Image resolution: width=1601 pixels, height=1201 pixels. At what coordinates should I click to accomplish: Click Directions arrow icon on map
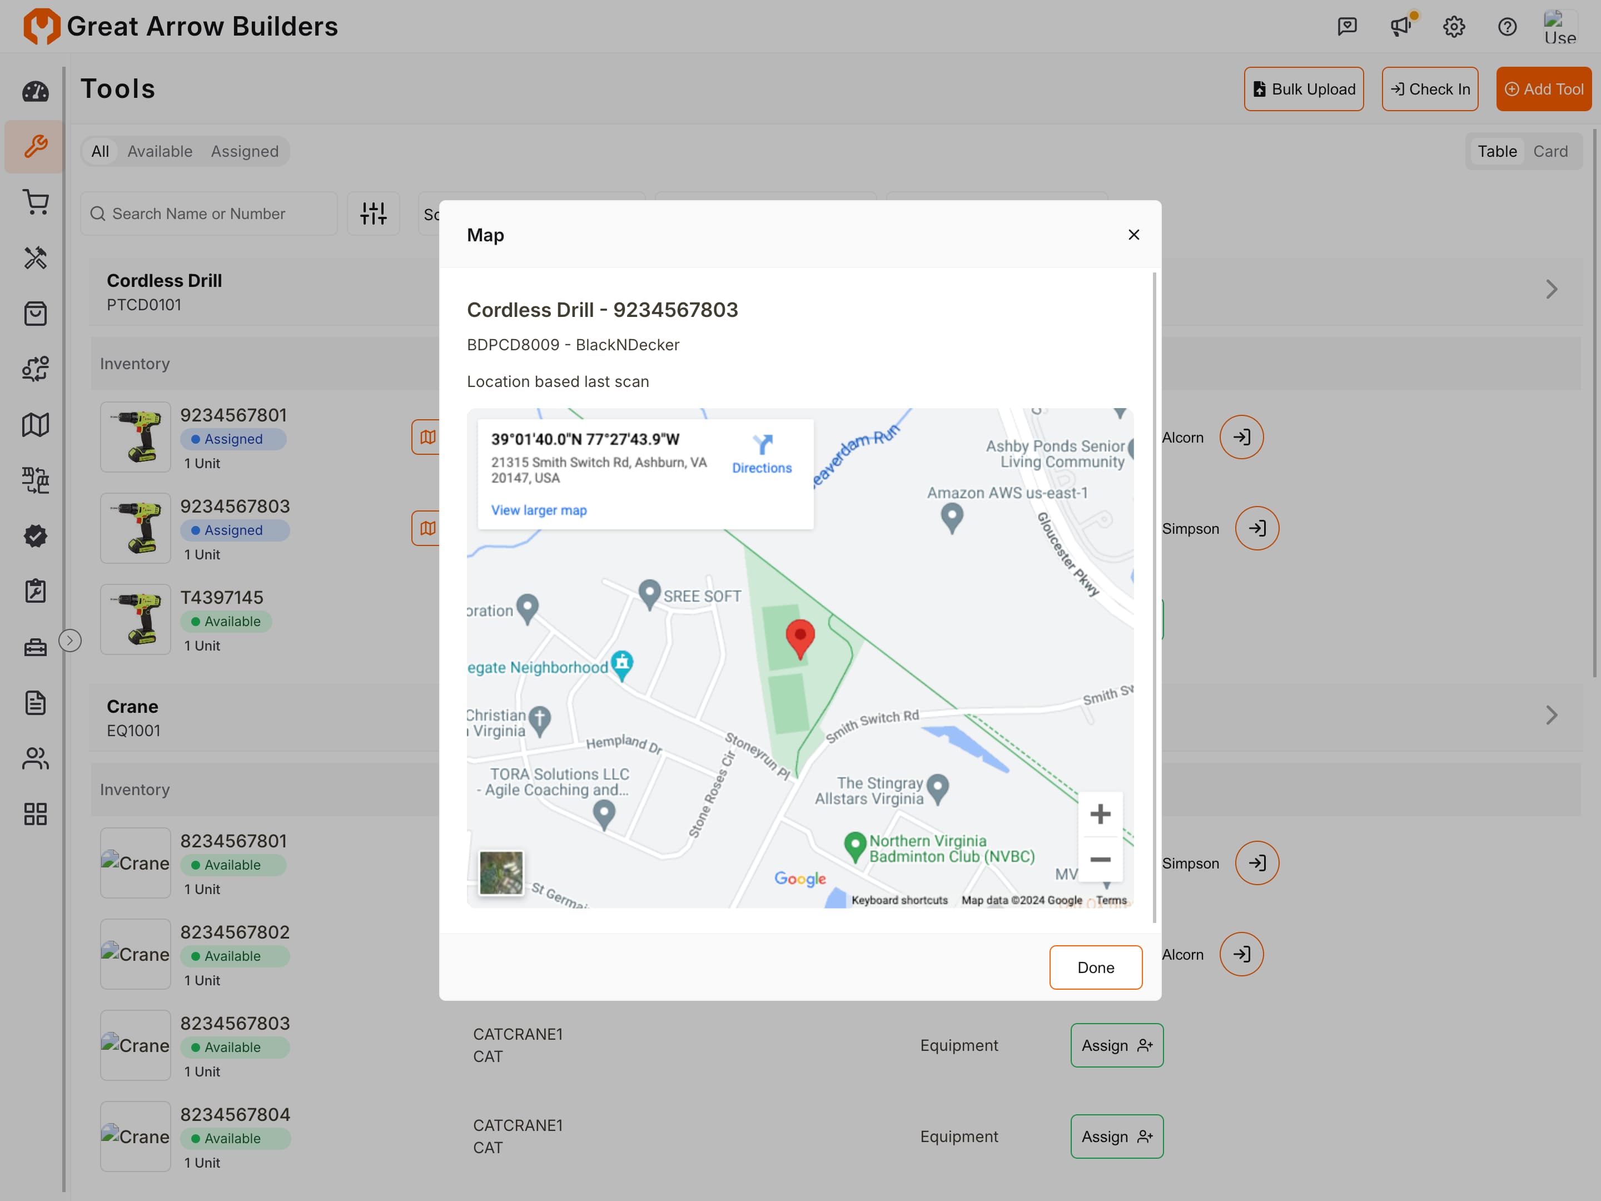pyautogui.click(x=762, y=444)
